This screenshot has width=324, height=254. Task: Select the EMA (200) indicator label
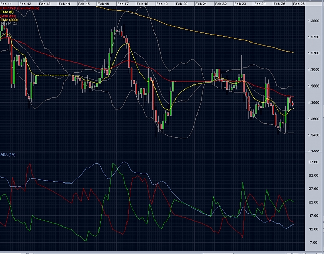tap(9, 20)
